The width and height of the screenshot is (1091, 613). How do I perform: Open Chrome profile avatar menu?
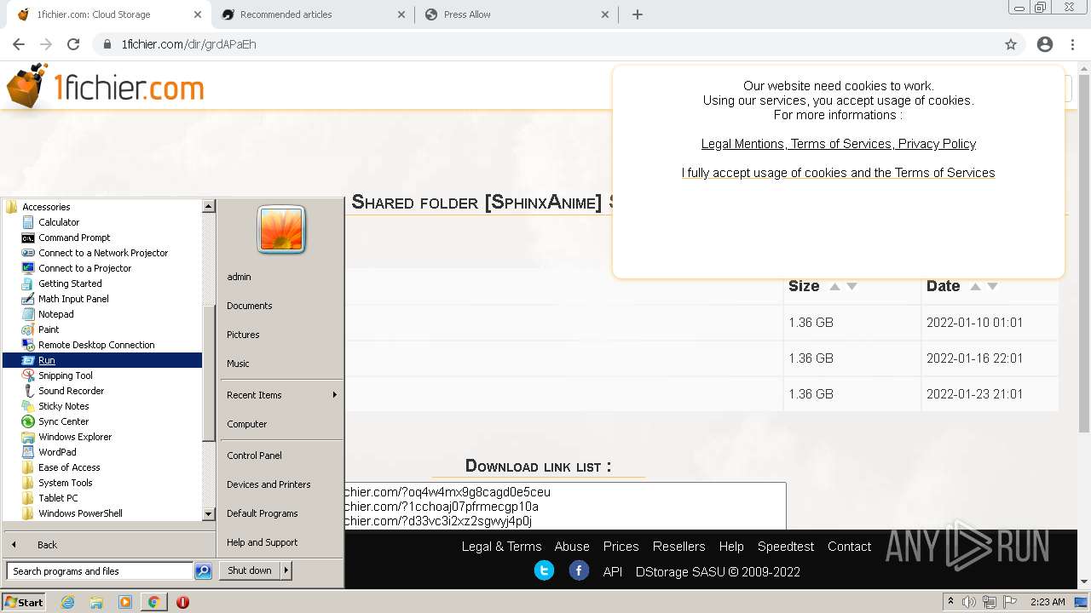(x=1045, y=44)
